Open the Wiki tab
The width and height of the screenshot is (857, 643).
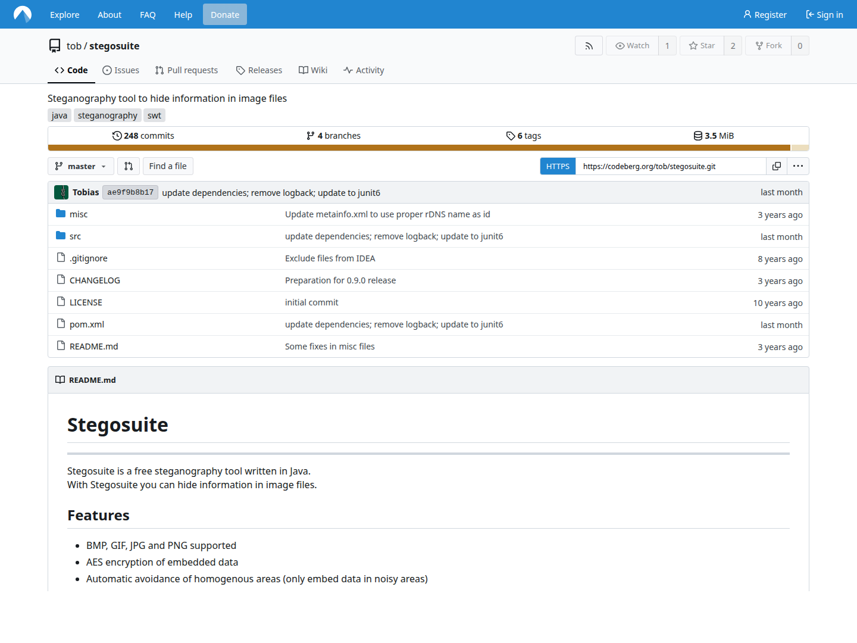tap(313, 70)
